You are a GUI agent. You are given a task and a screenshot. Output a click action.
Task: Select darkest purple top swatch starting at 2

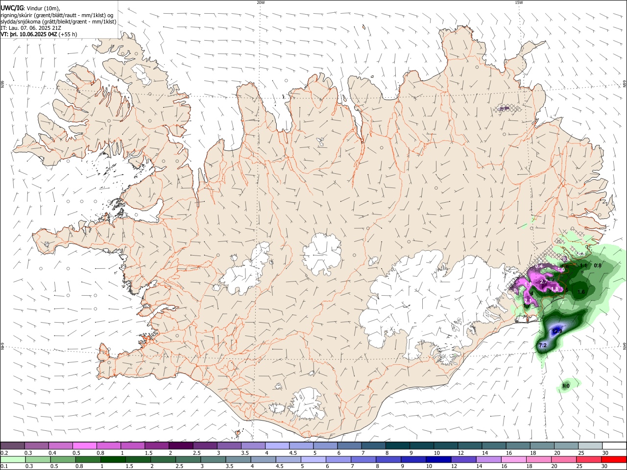pyautogui.click(x=180, y=446)
